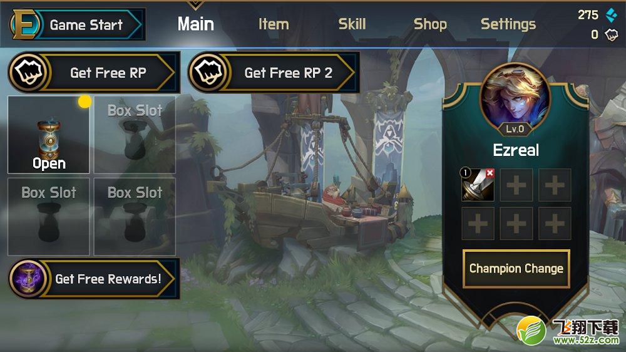Screen dimensions: 626x352
Task: Open the ready treasure box
Action: point(49,135)
